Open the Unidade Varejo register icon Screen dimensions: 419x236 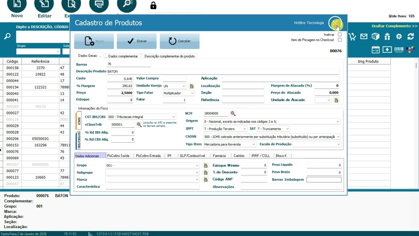click(191, 86)
